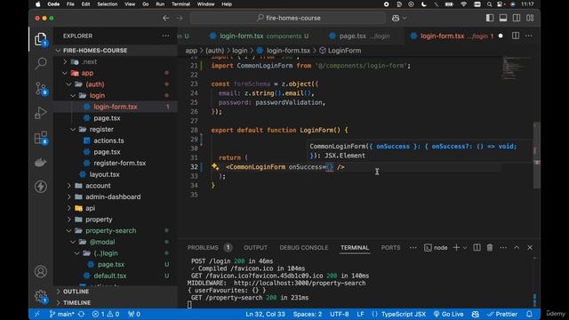Click Go Live in the status bar
Viewport: 569px width, 320px height.
click(448, 314)
